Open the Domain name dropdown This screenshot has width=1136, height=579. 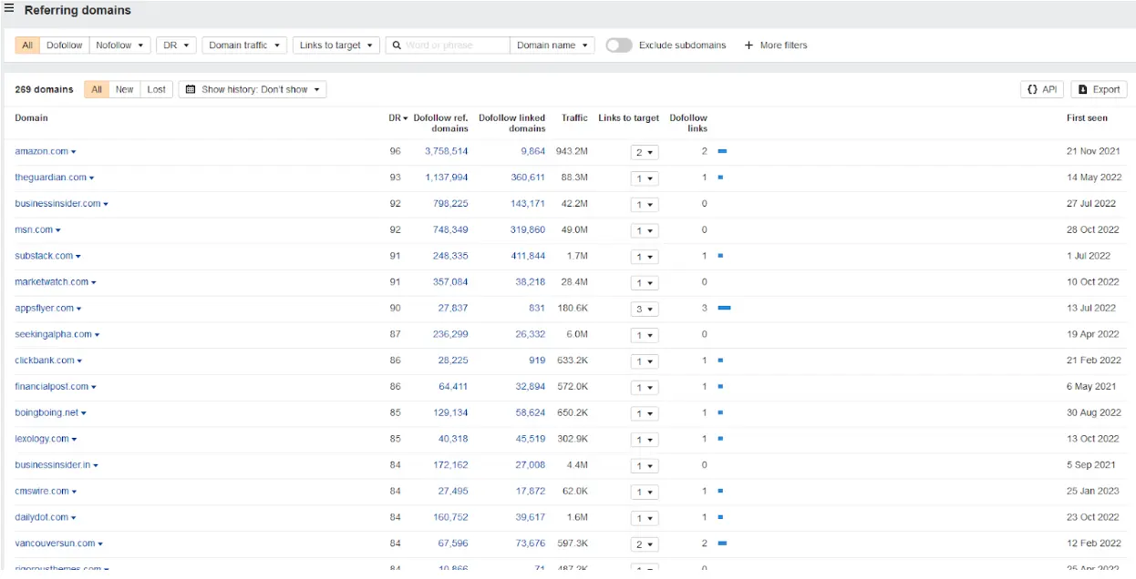pos(552,46)
